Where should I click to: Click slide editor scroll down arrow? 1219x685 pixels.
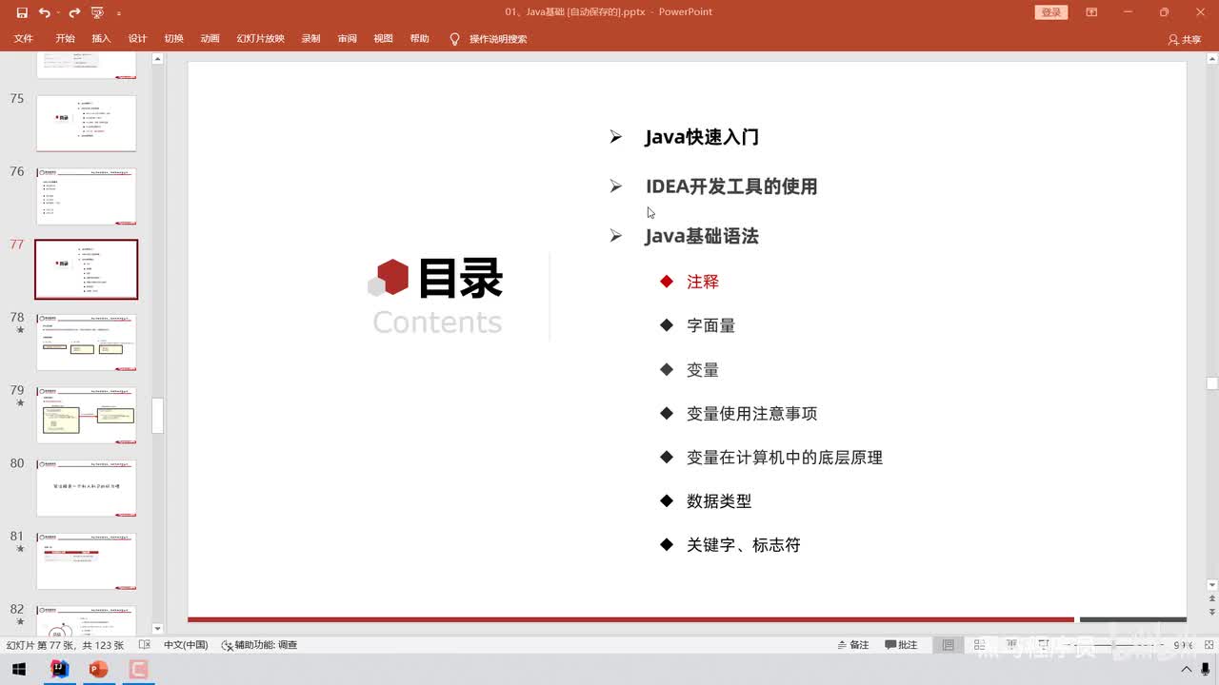(1212, 584)
